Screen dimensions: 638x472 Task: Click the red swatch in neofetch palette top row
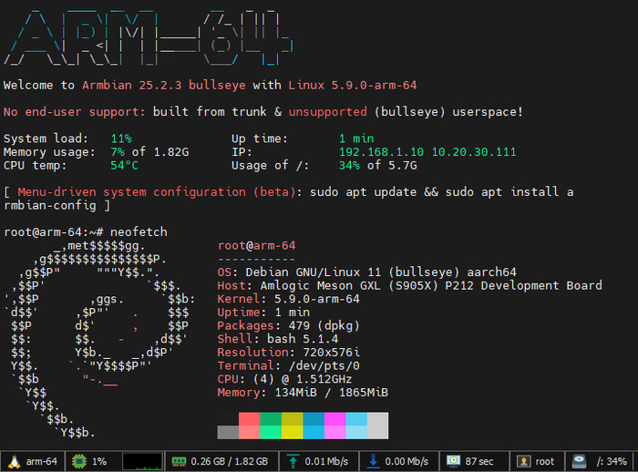249,419
